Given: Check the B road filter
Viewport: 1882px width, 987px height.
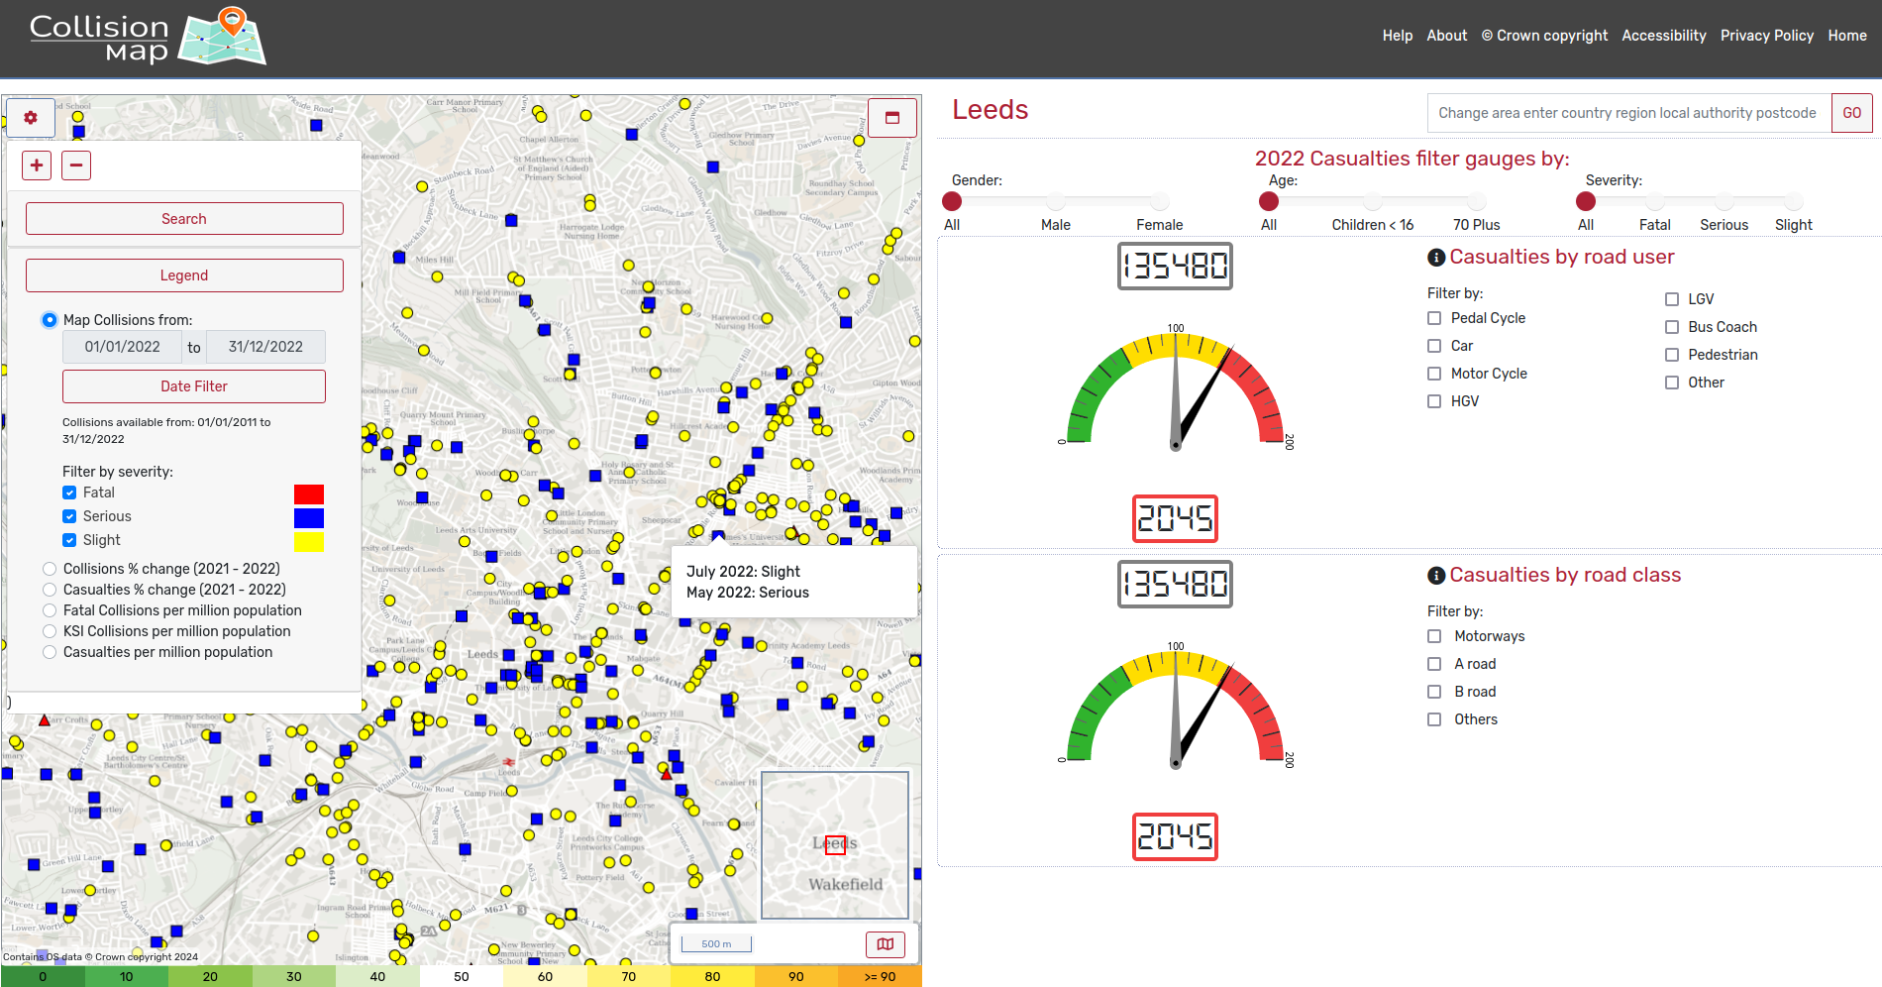Looking at the screenshot, I should pos(1434,692).
